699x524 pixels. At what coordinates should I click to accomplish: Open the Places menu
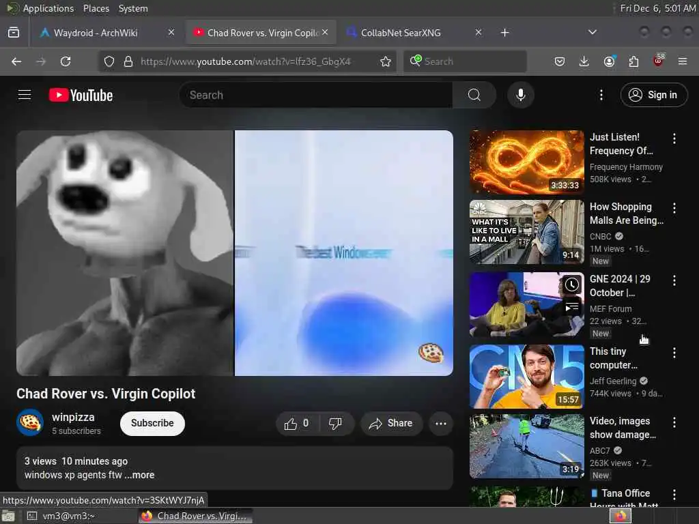[x=96, y=8]
